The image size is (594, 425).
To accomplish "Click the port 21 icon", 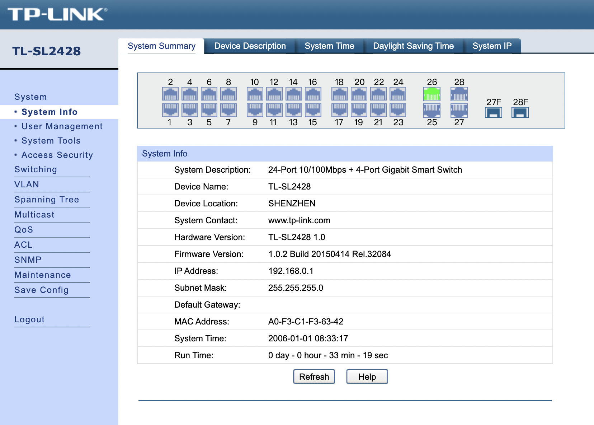I will click(378, 110).
